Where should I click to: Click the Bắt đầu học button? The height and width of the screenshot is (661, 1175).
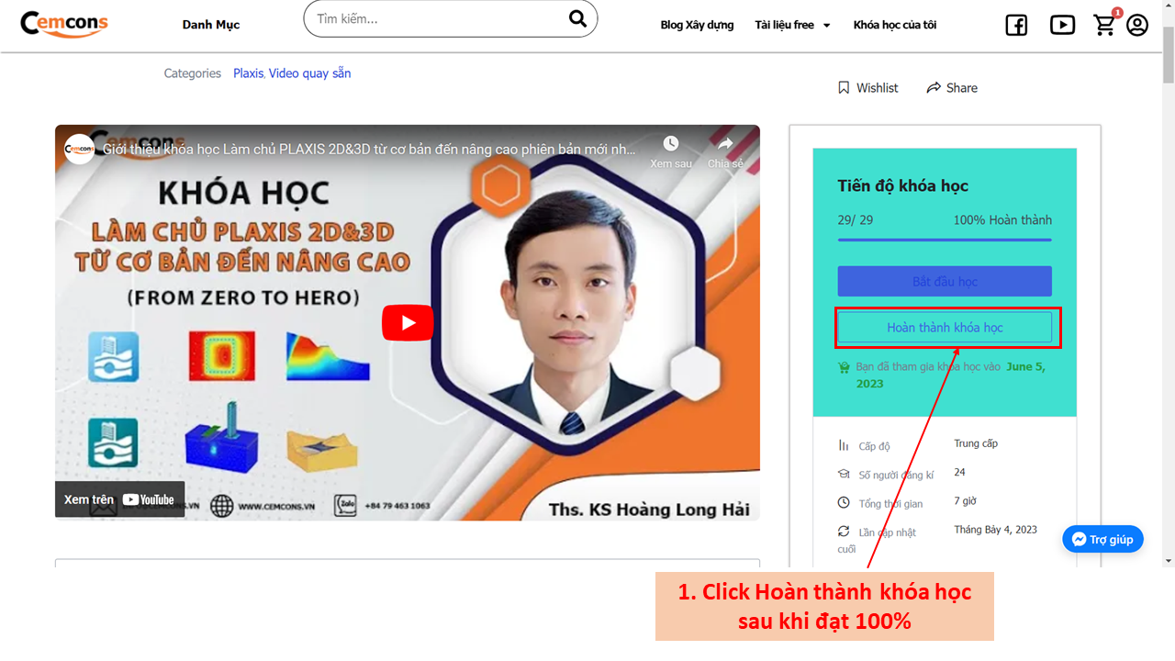point(945,281)
